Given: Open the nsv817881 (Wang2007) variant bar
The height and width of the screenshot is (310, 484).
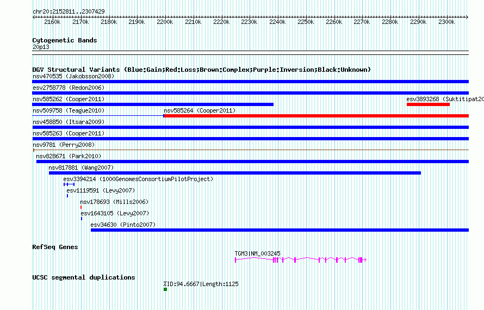Looking at the screenshot, I should tap(235, 173).
